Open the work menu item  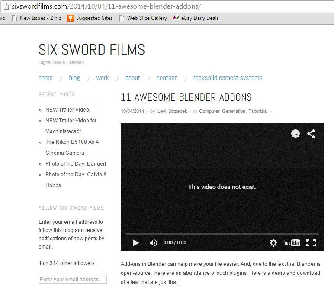pyautogui.click(x=103, y=78)
